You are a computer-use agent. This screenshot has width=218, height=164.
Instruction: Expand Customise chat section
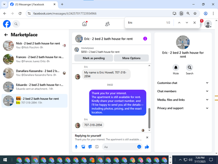183,83
